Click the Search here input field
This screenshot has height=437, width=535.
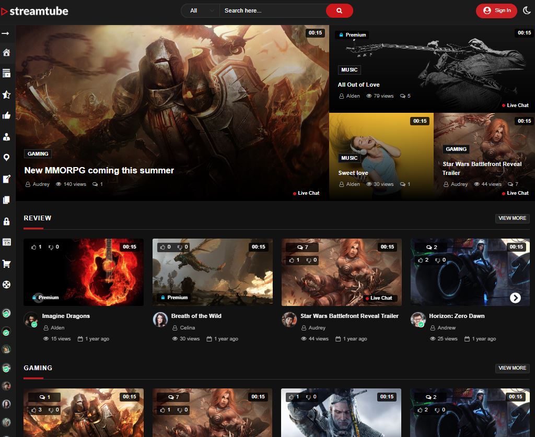tap(273, 10)
